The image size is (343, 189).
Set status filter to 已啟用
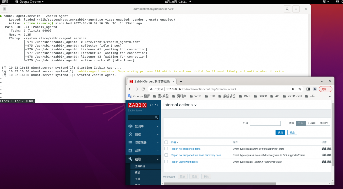312,123
